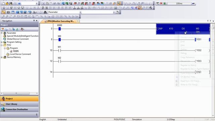Click the configure buttons chevron under Connection Destination
215x121 pixels.
point(37,115)
